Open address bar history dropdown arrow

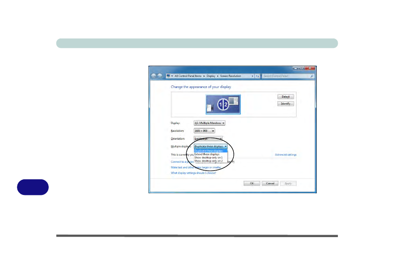pos(252,76)
